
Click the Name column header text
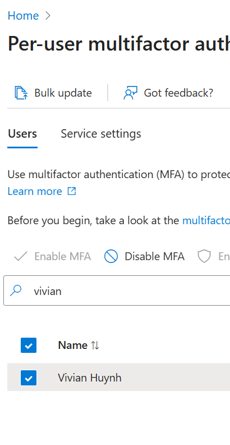(x=73, y=346)
